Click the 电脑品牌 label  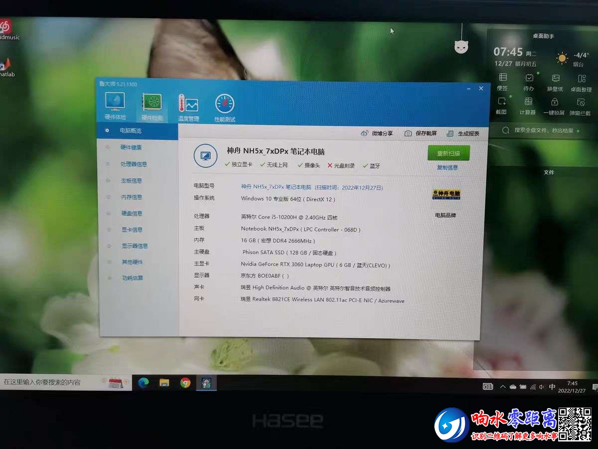click(x=446, y=216)
